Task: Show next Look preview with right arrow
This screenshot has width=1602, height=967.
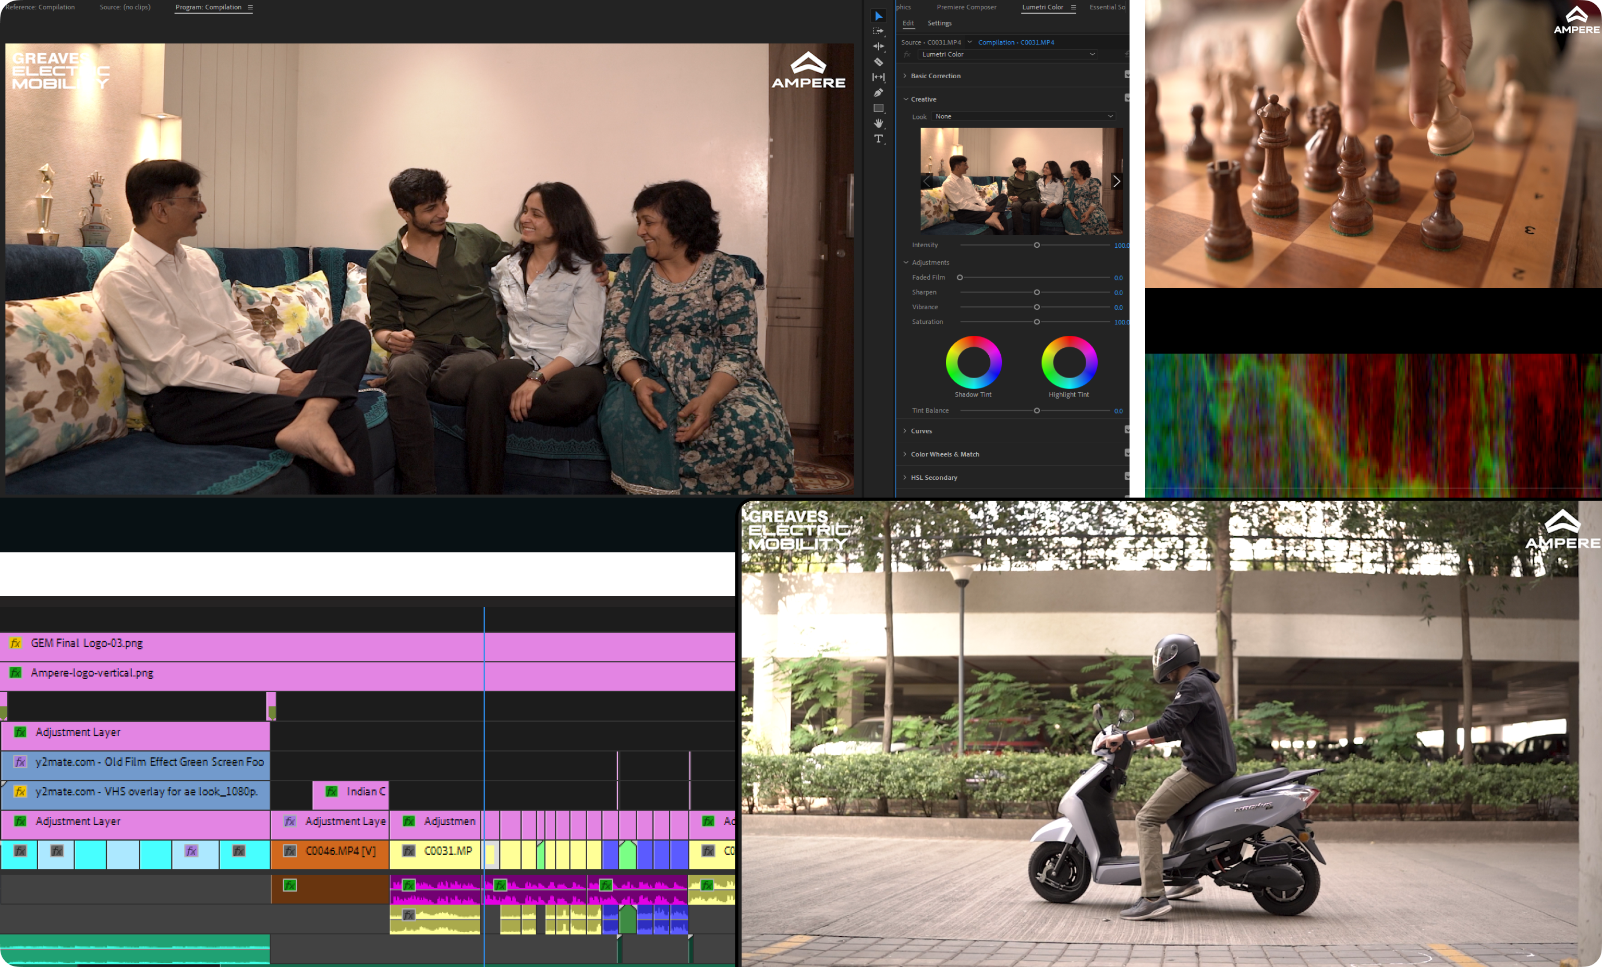Action: (x=1116, y=182)
